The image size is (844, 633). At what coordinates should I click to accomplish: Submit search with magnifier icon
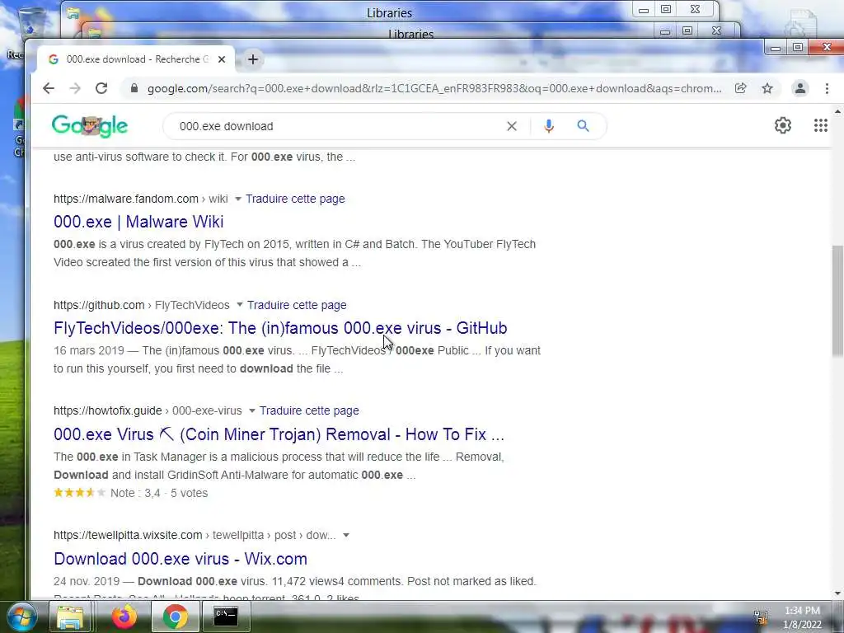[x=583, y=126]
